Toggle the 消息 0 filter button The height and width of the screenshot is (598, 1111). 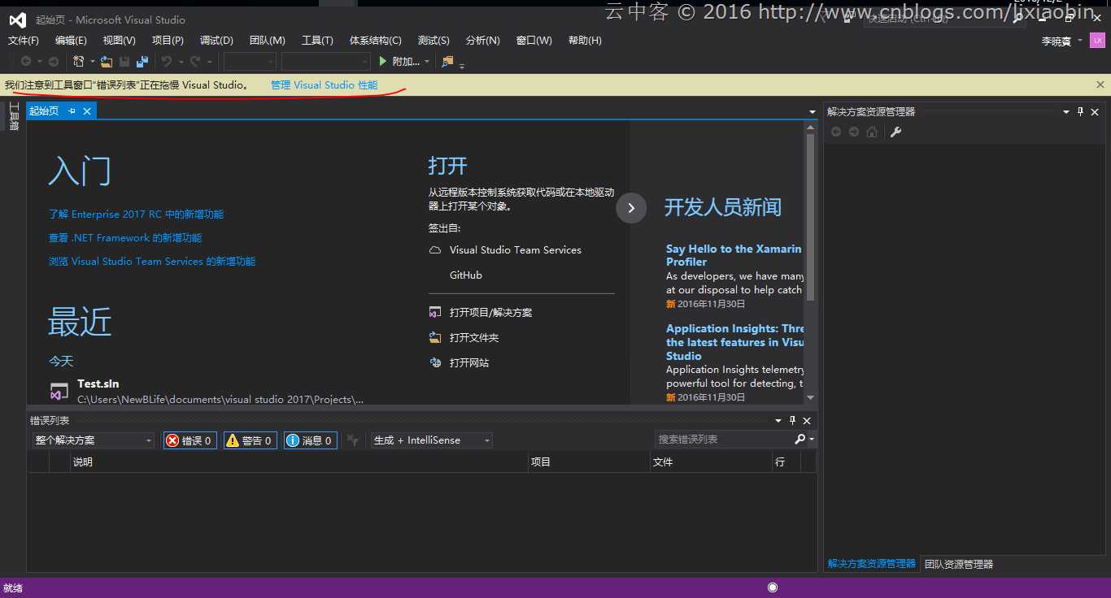tap(310, 440)
